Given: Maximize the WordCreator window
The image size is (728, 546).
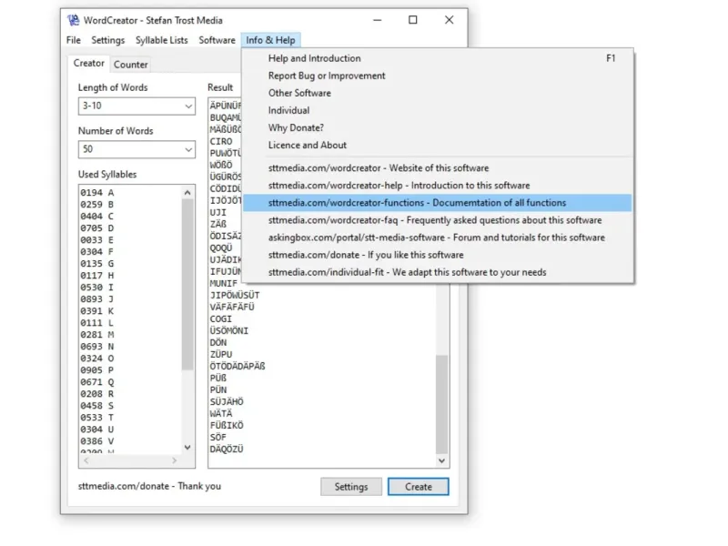Looking at the screenshot, I should coord(413,20).
